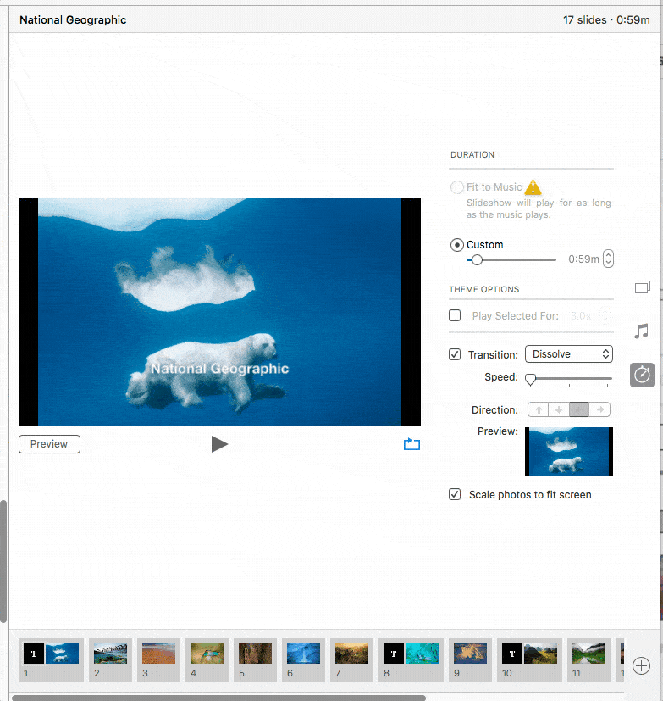This screenshot has height=701, width=663.
Task: Click the custom duration slider
Action: [x=511, y=259]
